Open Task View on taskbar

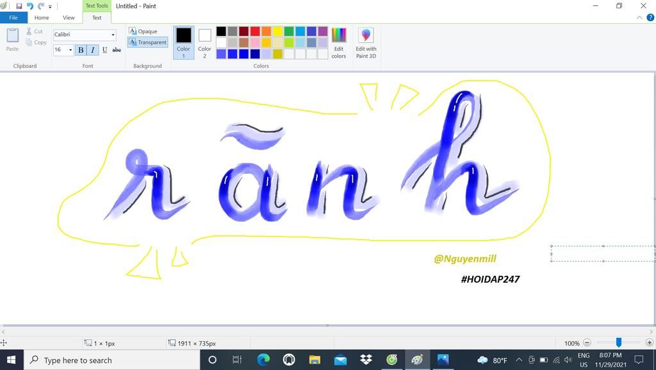tap(237, 360)
